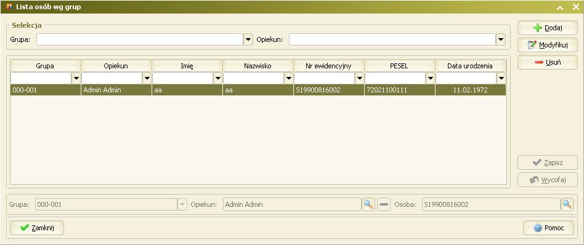Sort by the Nazwisko column header
The image size is (584, 245).
click(x=258, y=66)
